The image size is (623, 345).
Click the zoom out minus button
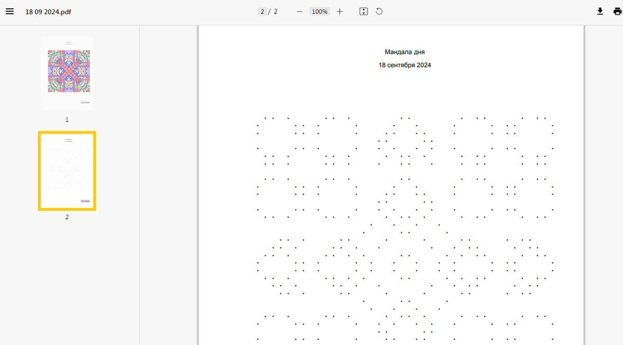[300, 11]
